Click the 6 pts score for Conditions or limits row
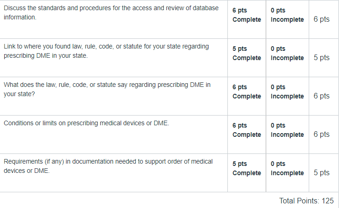Screen dimensions: 348x208 (x=321, y=135)
